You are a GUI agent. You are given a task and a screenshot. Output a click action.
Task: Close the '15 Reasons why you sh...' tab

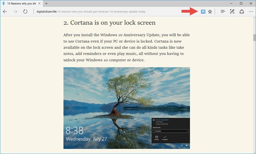point(40,4)
